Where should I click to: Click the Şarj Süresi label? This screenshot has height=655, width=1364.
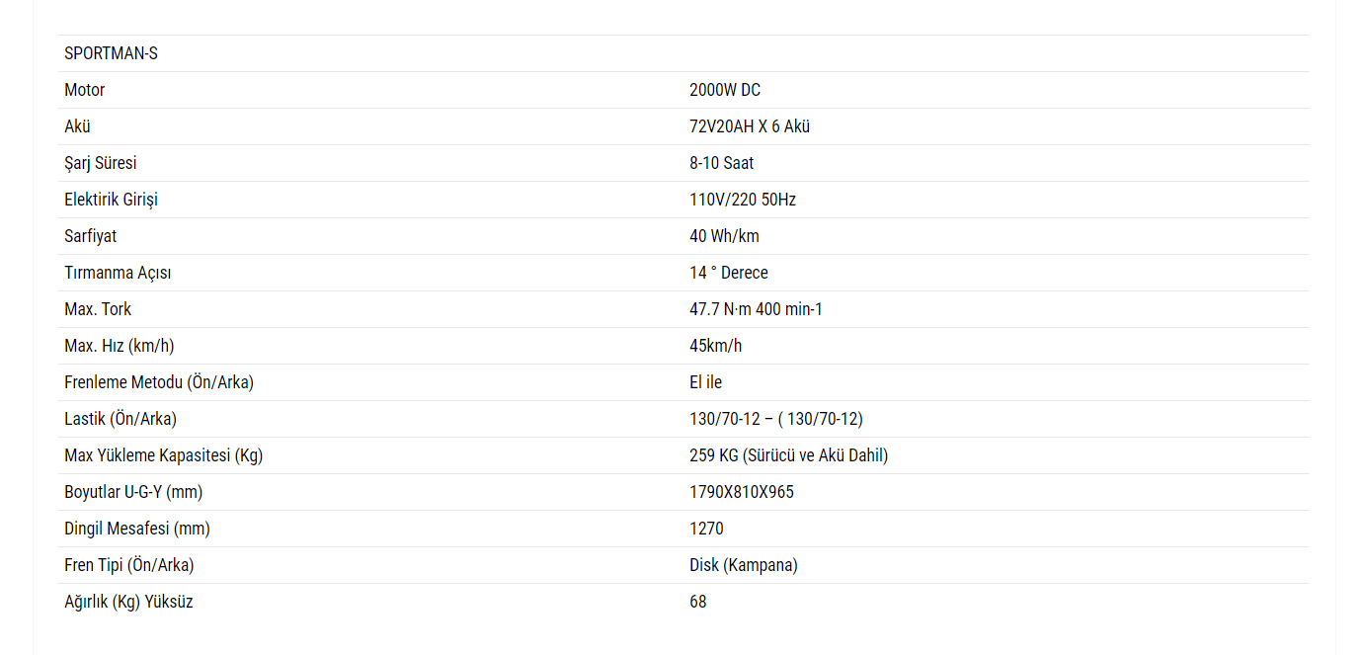pos(101,163)
